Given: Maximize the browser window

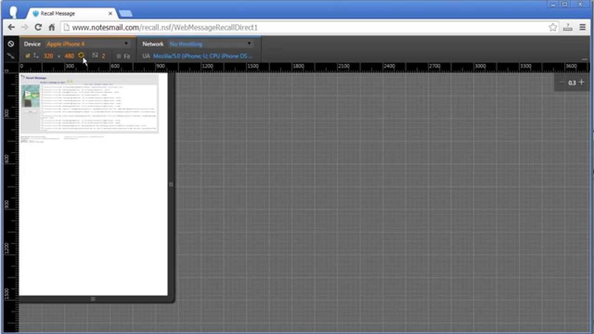Looking at the screenshot, I should pos(565,4).
